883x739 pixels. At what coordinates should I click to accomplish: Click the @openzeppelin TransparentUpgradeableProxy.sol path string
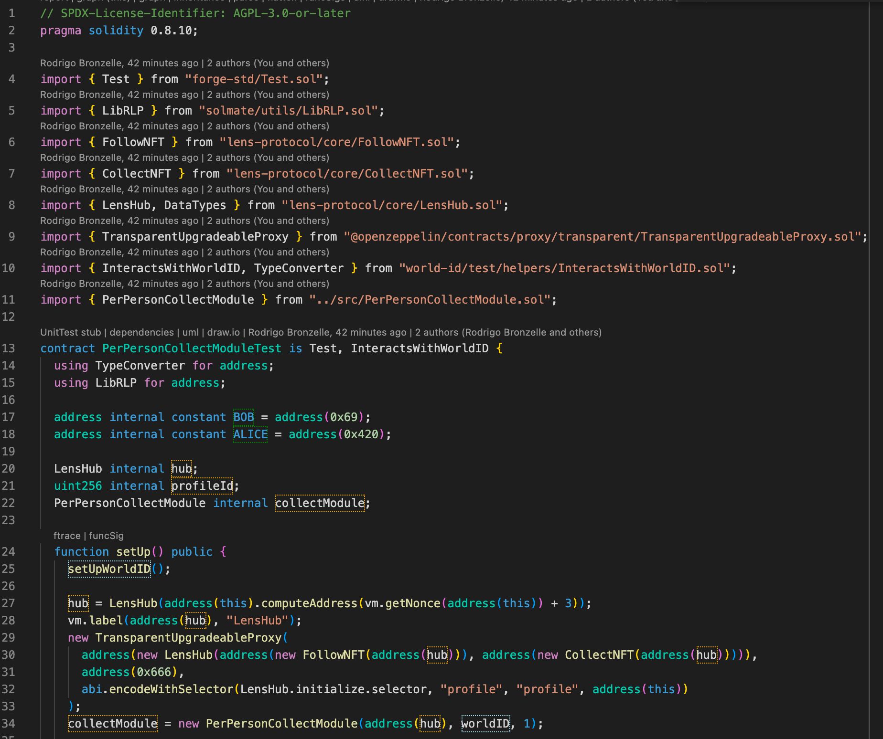[603, 237]
